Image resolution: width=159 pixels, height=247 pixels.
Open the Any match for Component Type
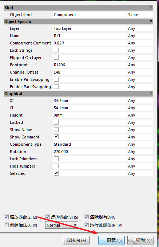[140, 144]
